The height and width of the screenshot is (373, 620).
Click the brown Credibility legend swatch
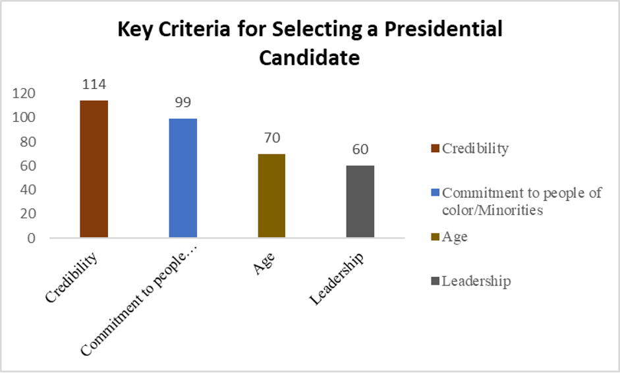point(434,149)
